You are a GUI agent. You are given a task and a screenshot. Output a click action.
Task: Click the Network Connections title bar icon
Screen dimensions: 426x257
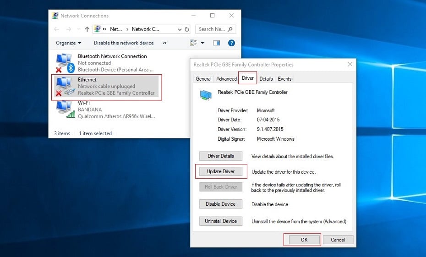(55, 16)
